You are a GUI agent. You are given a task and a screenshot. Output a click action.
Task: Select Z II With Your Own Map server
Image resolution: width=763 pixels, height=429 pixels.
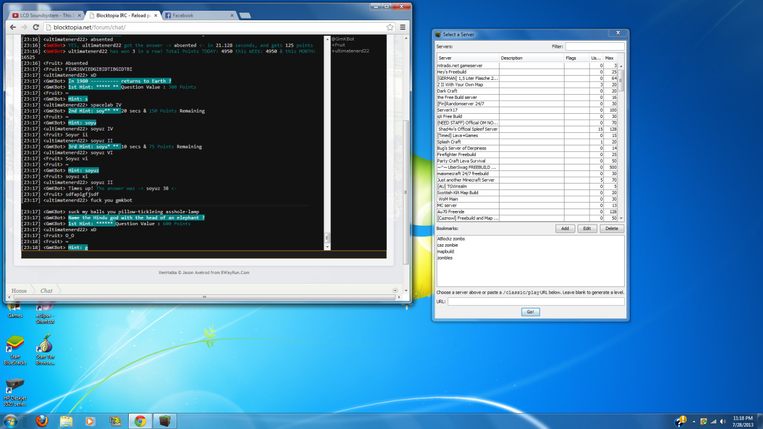click(x=527, y=85)
